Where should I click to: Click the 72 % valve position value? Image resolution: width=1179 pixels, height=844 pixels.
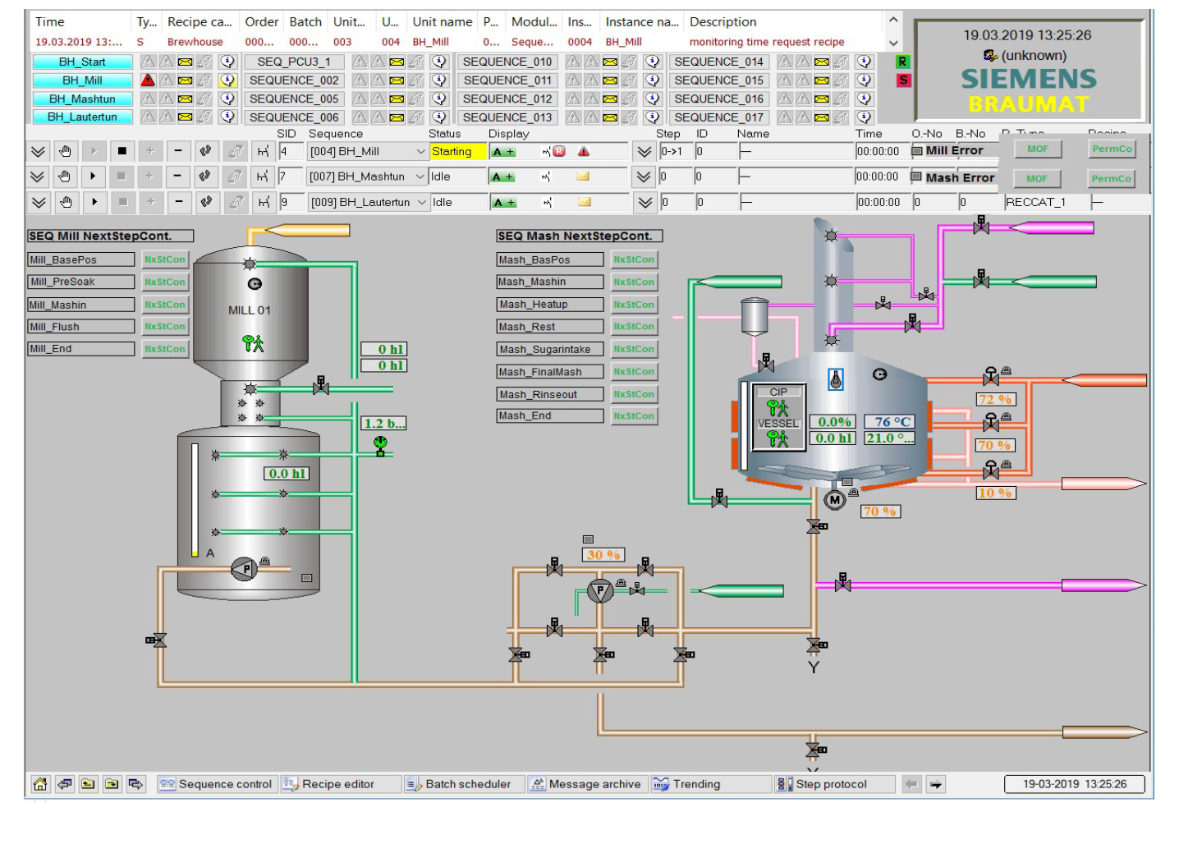(x=995, y=399)
